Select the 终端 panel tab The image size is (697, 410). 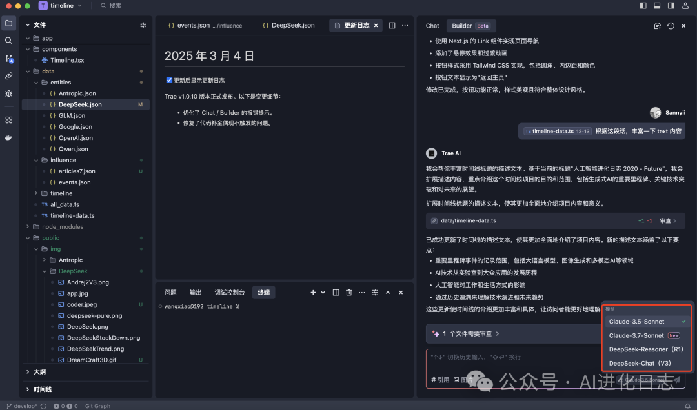click(x=263, y=292)
